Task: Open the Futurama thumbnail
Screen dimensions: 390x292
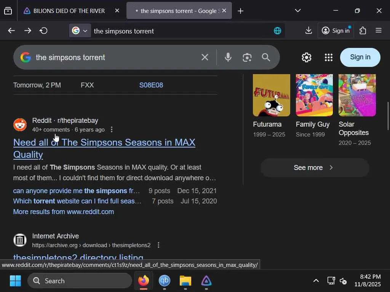Action: tap(271, 95)
